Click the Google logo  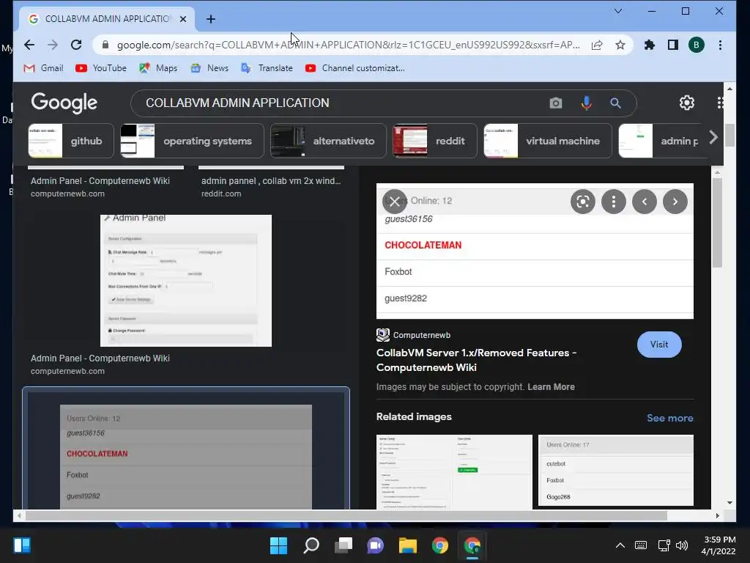(64, 103)
